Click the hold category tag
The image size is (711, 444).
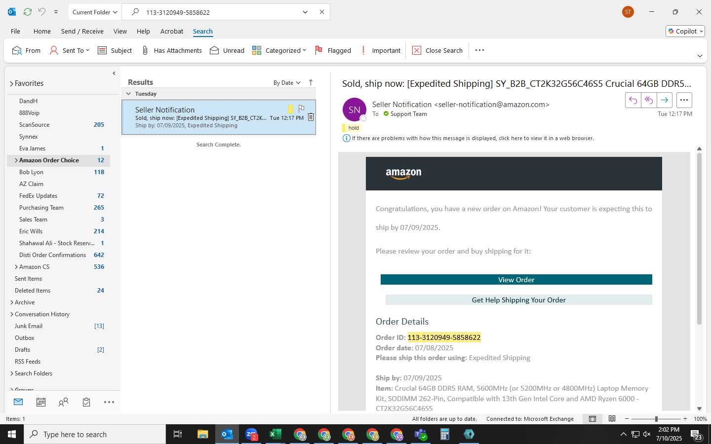[352, 128]
